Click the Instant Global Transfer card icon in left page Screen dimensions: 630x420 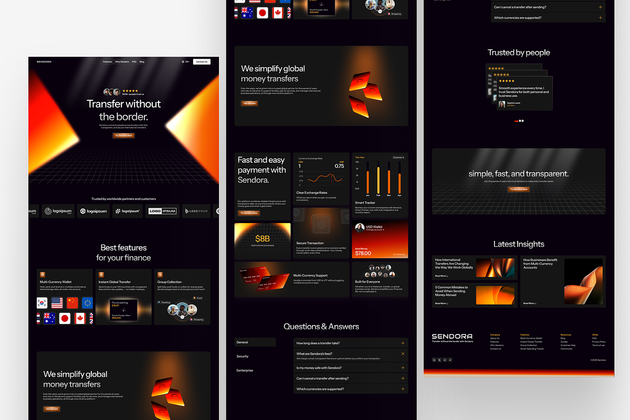[101, 275]
